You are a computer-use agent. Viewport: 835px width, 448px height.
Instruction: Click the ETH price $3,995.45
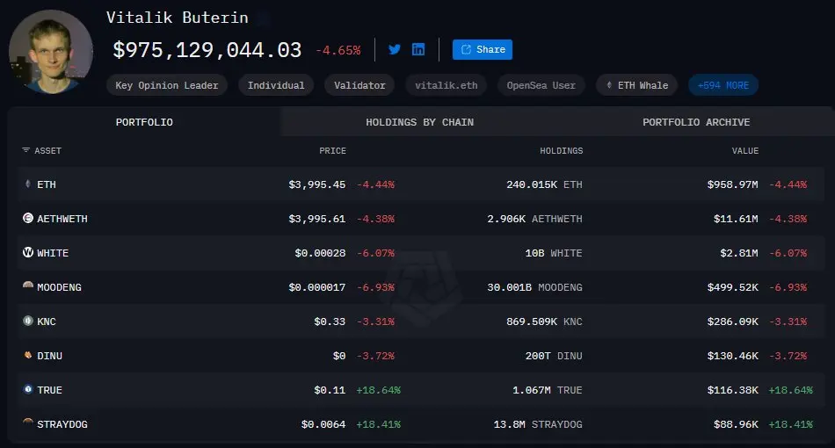point(316,184)
